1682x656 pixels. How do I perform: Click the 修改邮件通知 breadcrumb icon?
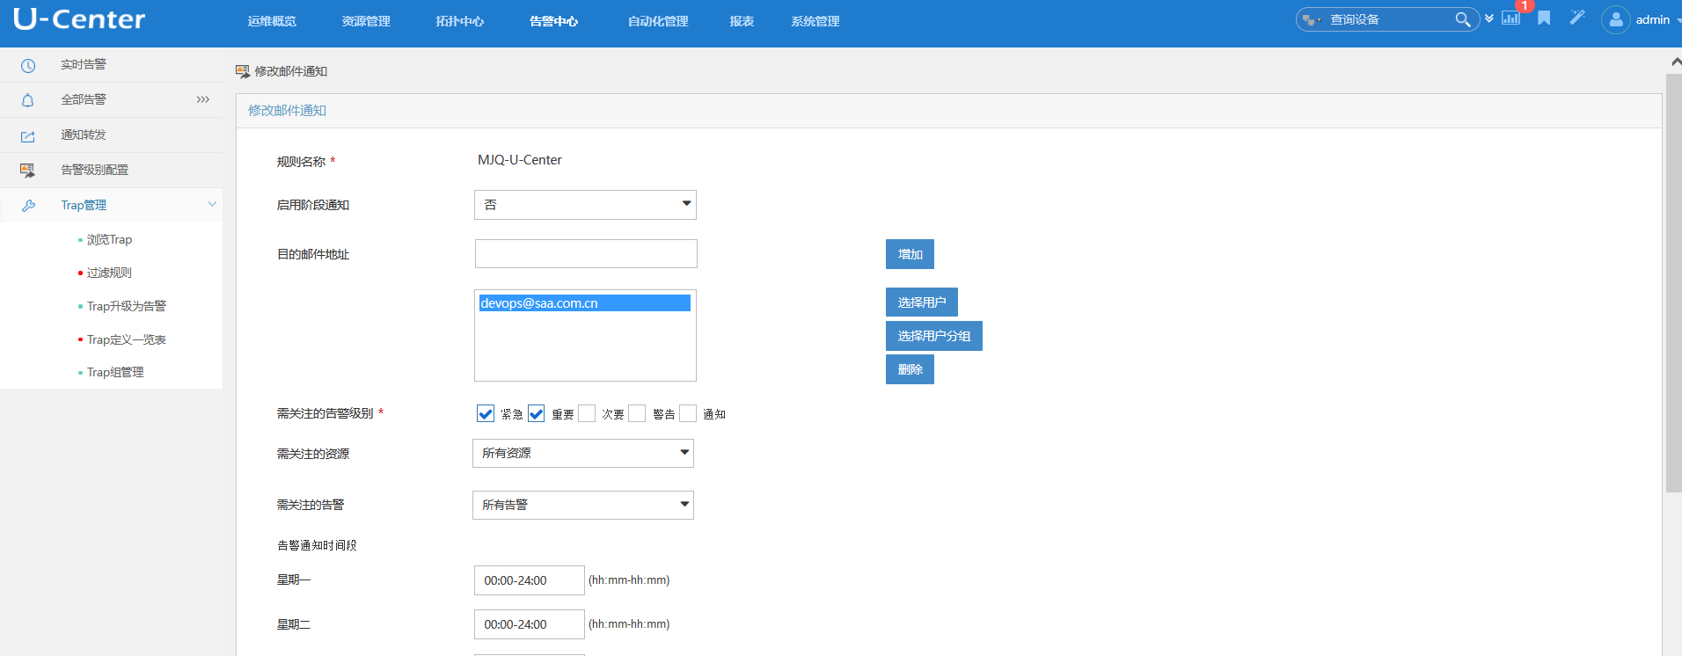click(243, 71)
